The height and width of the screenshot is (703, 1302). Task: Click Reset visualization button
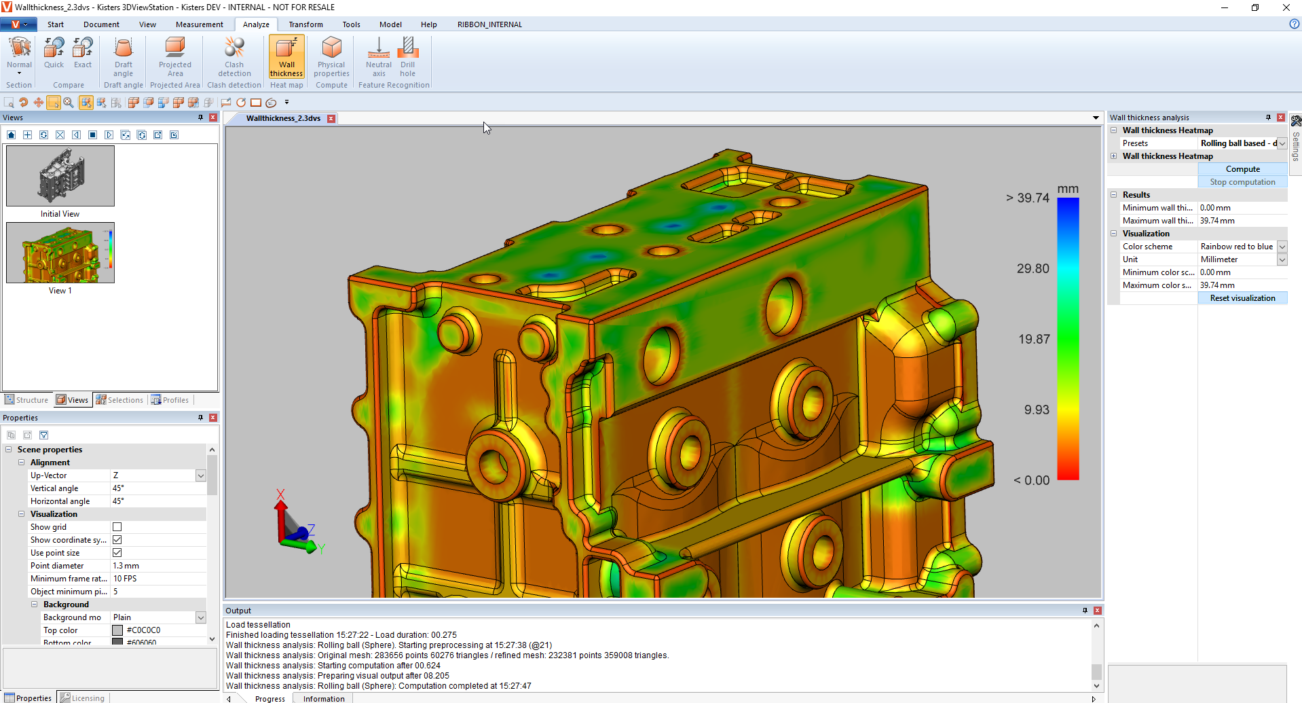click(1242, 298)
